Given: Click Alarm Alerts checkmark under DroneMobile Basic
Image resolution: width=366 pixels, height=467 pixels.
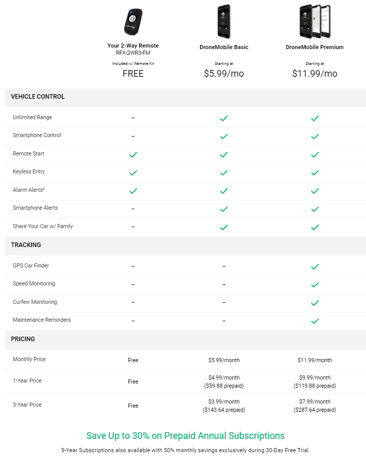Looking at the screenshot, I should [x=224, y=191].
